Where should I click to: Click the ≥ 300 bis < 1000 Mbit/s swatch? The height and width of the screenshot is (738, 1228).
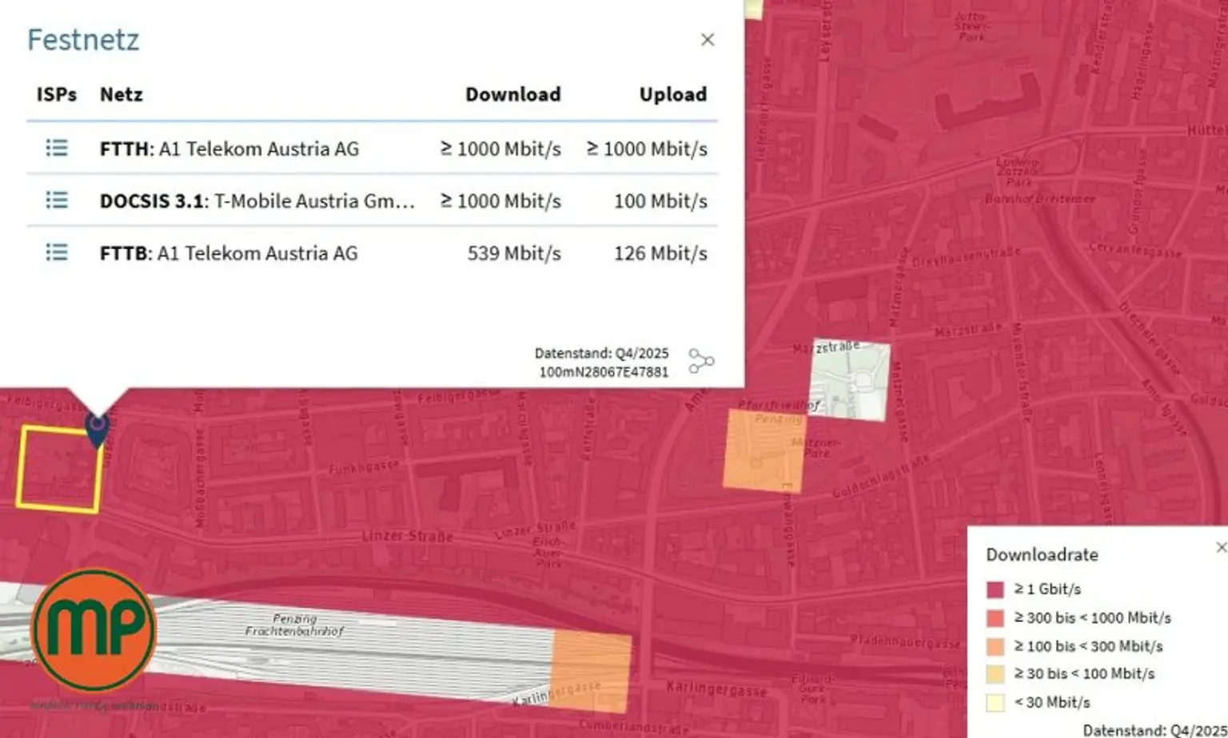coord(995,618)
